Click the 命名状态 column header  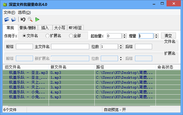coord(168,67)
